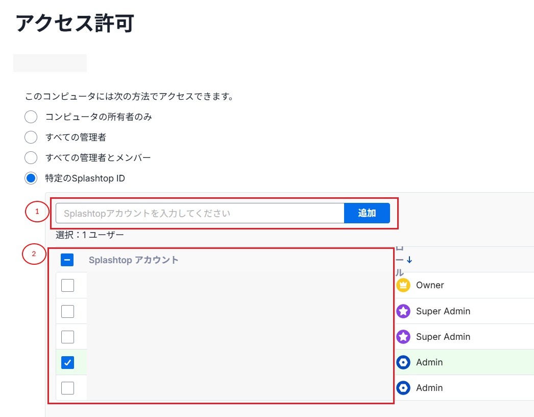
Task: Click the first Super Admin role label
Action: (x=443, y=311)
